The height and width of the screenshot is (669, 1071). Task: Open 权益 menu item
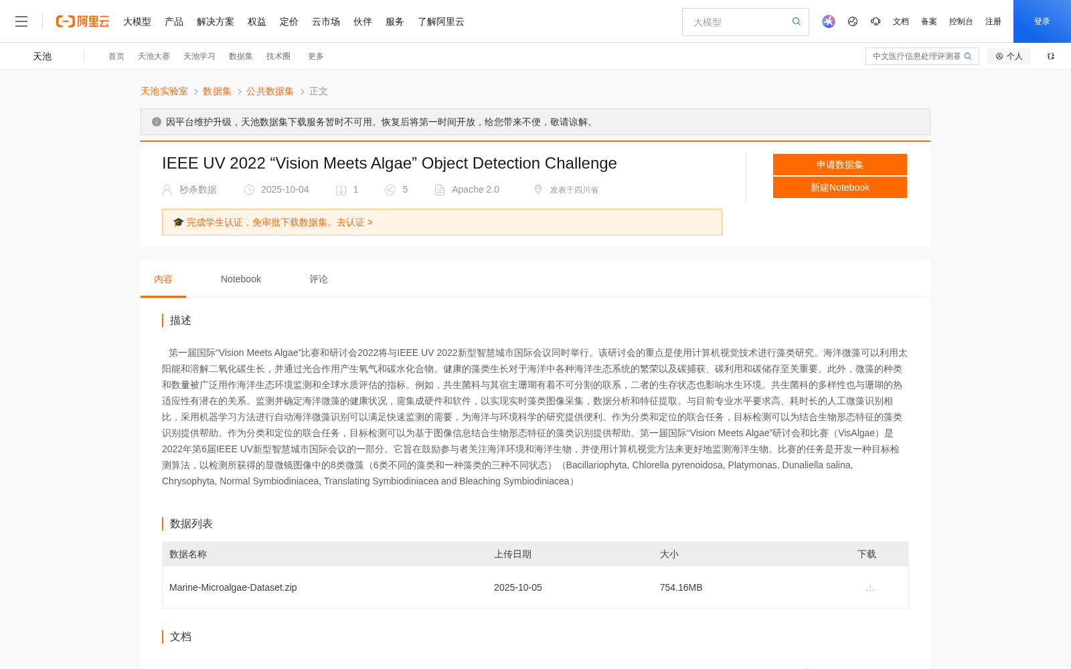coord(257,21)
